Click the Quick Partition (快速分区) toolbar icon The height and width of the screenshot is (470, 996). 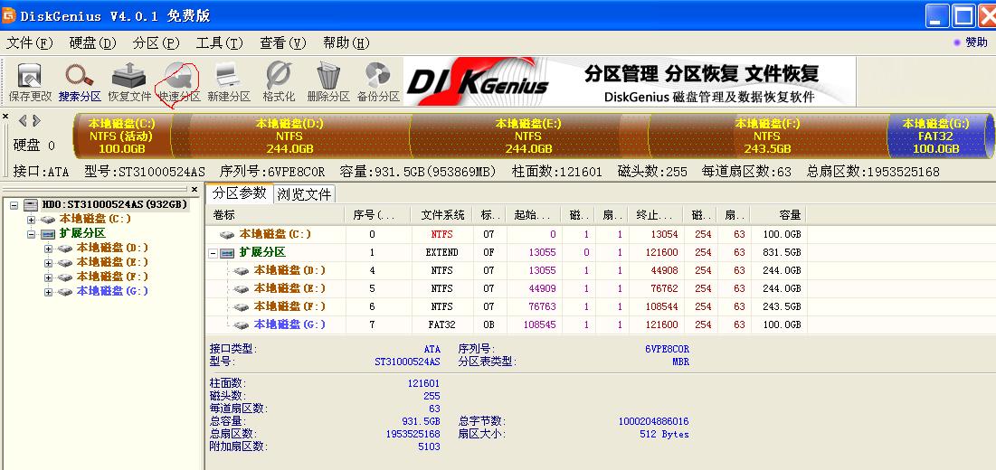click(x=179, y=82)
